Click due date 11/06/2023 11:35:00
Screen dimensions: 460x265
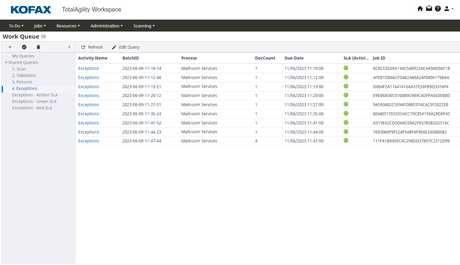(x=304, y=114)
